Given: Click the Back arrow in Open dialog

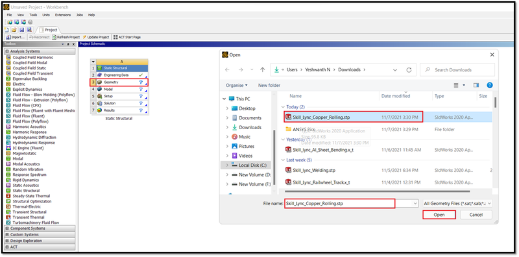Looking at the screenshot, I should pos(227,70).
